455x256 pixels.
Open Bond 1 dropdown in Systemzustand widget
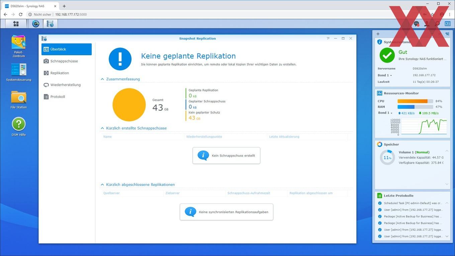pyautogui.click(x=385, y=75)
